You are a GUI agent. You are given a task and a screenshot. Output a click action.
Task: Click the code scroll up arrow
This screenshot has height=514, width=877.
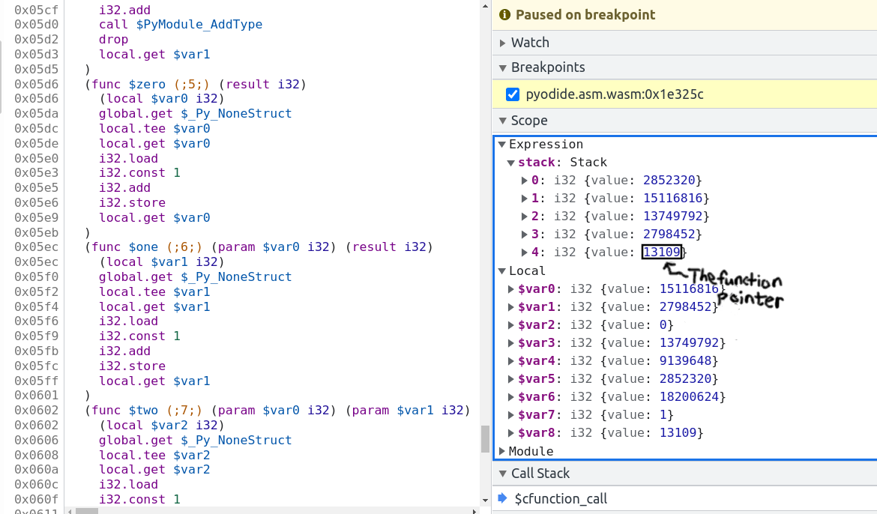click(x=485, y=6)
